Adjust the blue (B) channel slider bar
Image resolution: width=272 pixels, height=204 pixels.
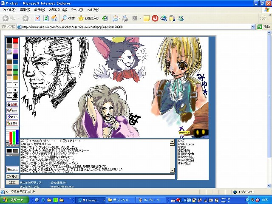coord(17,137)
